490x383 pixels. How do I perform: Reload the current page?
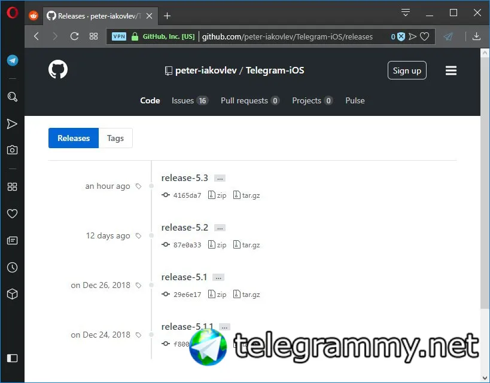coord(74,36)
